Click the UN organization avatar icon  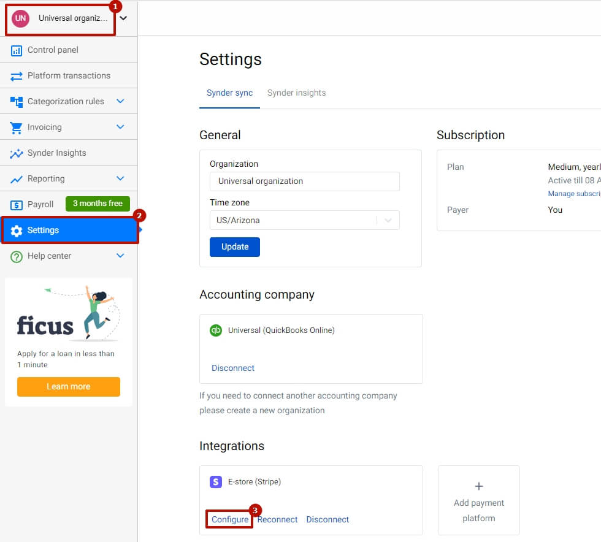(20, 18)
